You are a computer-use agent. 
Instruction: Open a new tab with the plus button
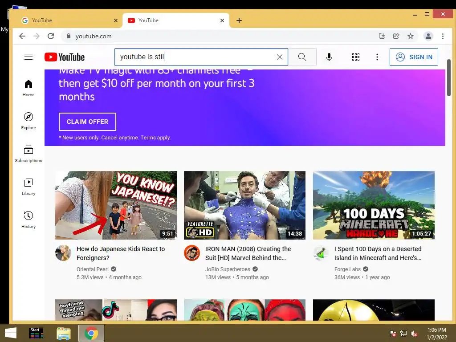pos(239,20)
